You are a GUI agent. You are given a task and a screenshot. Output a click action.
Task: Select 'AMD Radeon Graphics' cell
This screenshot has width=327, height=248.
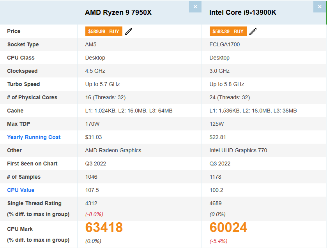(113, 150)
